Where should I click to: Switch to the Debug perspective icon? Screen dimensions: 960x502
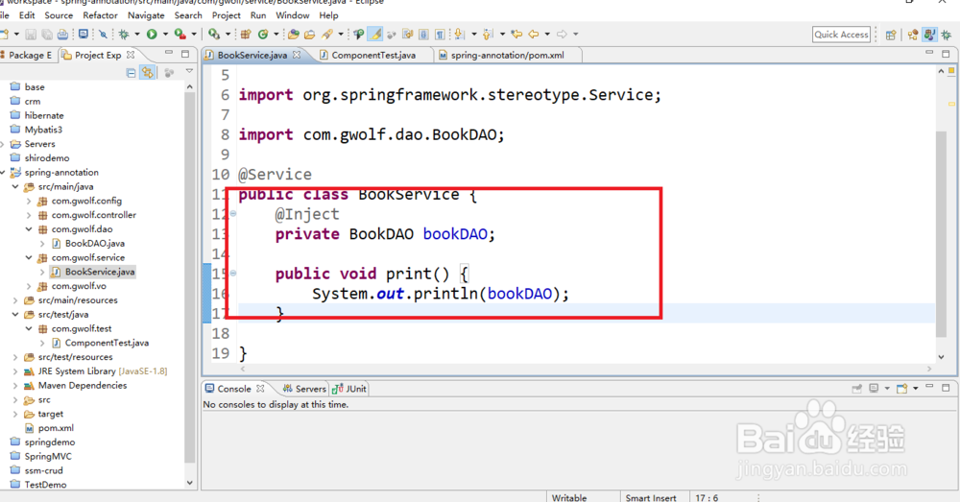(x=946, y=35)
